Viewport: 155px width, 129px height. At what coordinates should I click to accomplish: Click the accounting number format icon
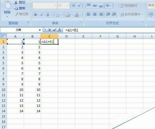tap(150, 15)
